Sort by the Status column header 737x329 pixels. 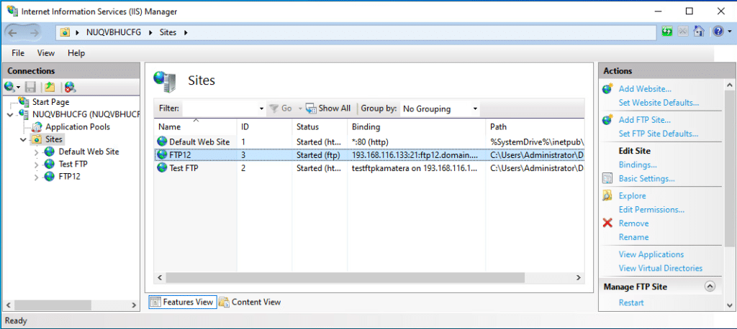coord(320,126)
